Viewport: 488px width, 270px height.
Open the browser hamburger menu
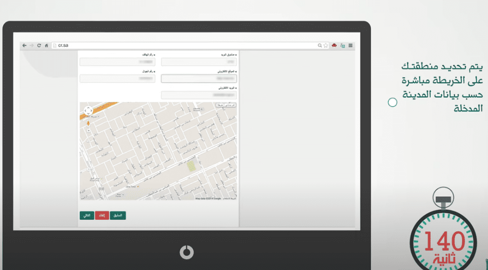350,45
